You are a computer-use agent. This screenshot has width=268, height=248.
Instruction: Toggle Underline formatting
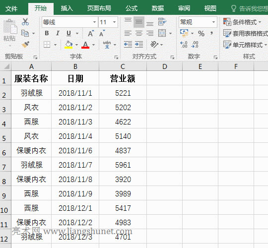tap(68, 33)
